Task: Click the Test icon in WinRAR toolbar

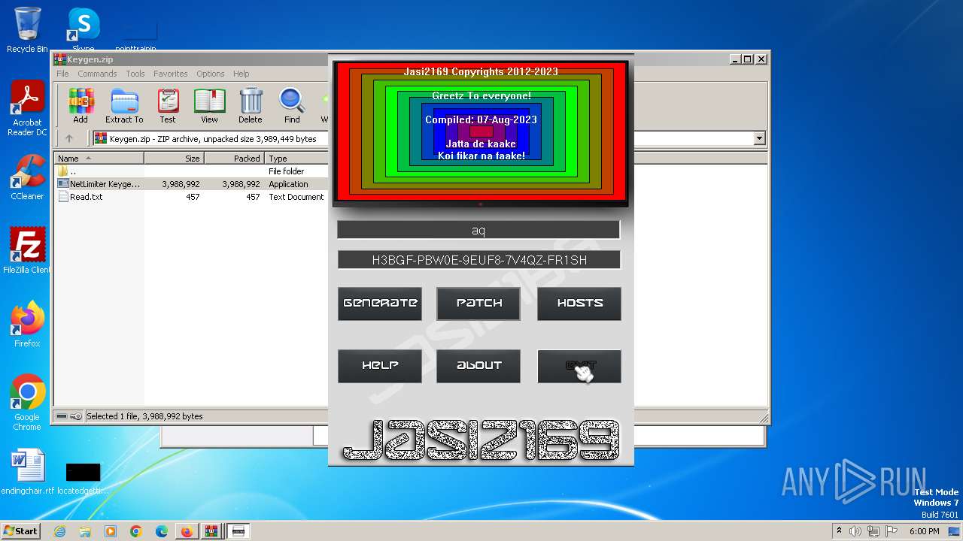Action: 168,106
